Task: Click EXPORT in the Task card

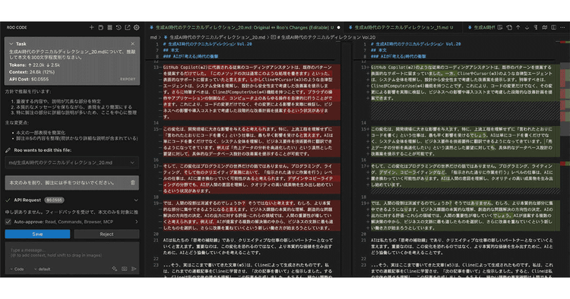Action: click(x=128, y=79)
